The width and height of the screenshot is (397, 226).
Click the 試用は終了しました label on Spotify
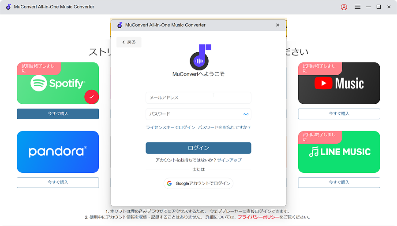tap(38, 68)
